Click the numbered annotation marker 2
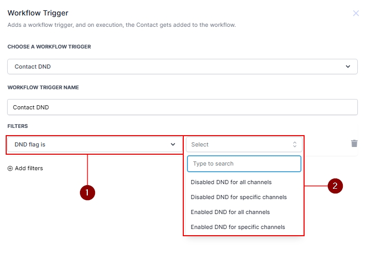 pos(335,186)
